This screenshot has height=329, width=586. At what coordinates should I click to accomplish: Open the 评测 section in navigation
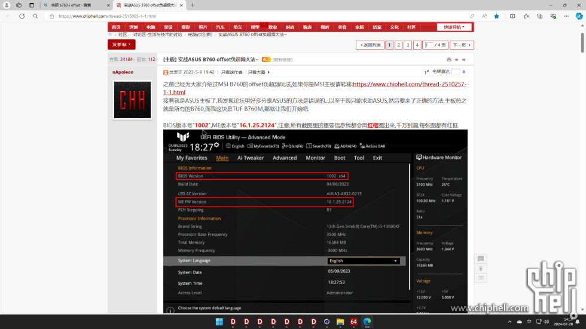[x=133, y=27]
